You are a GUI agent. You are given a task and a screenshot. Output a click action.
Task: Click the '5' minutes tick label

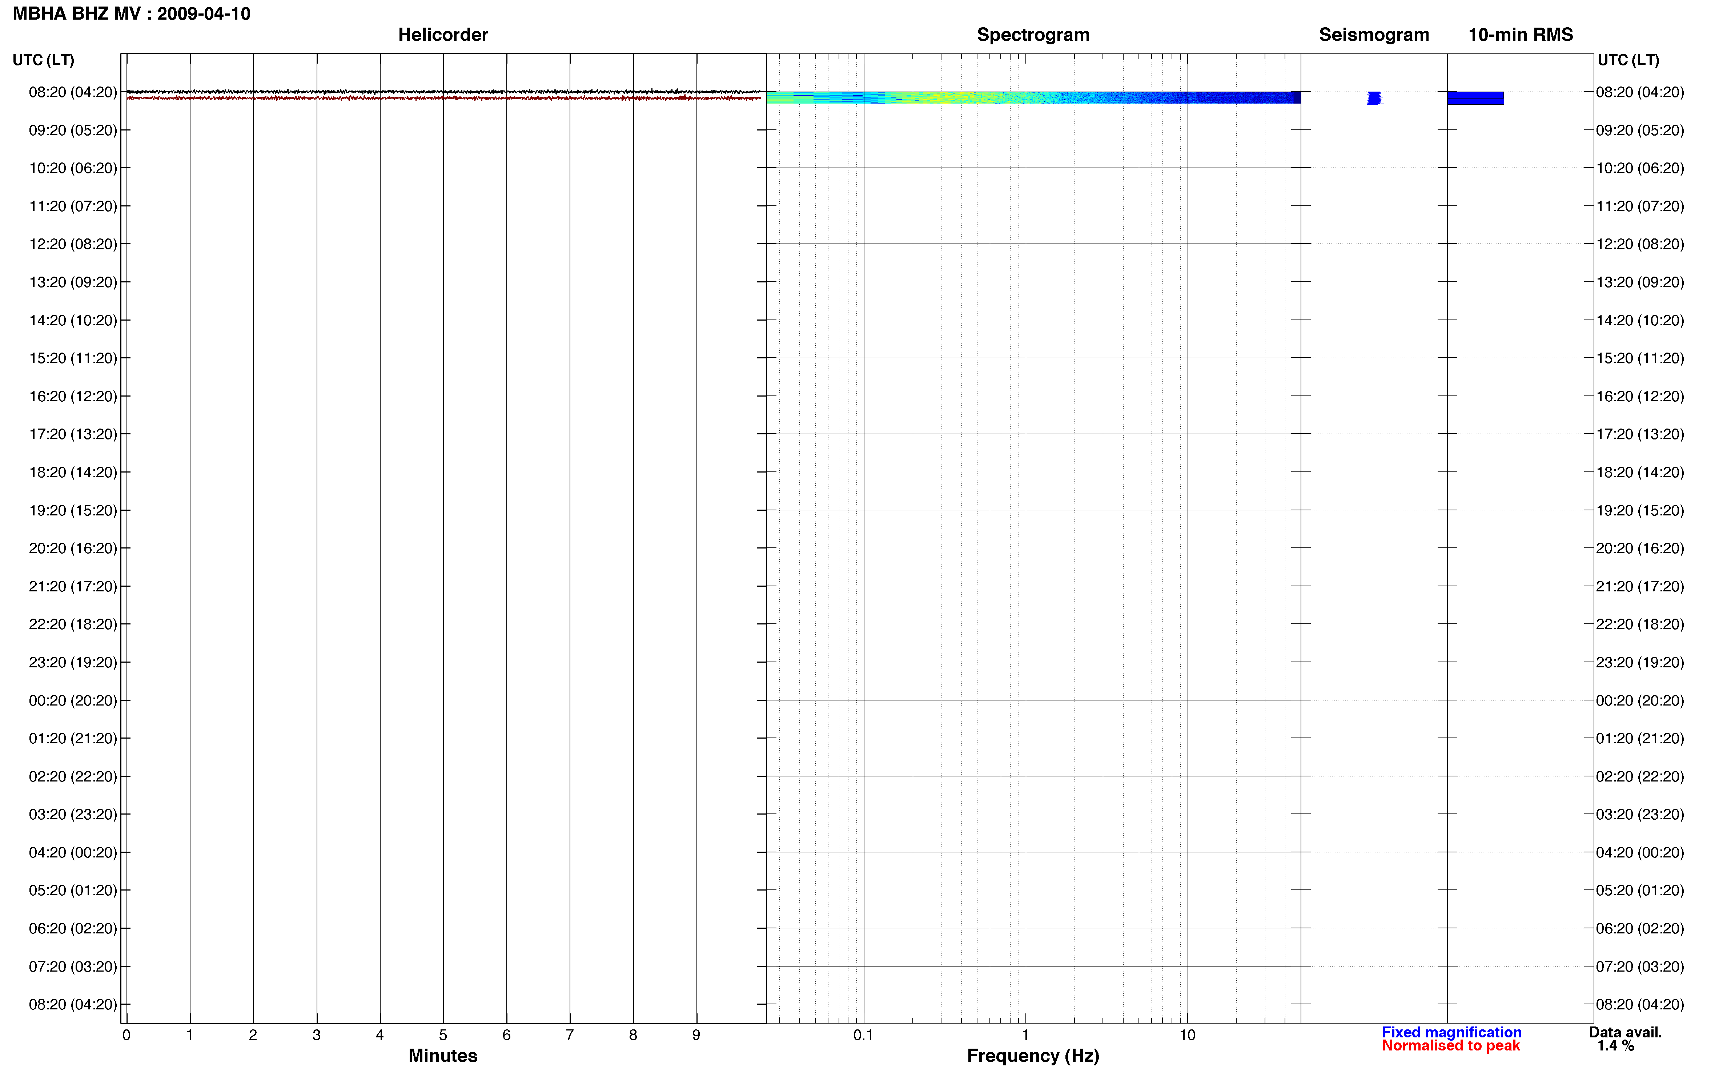[x=443, y=1036]
